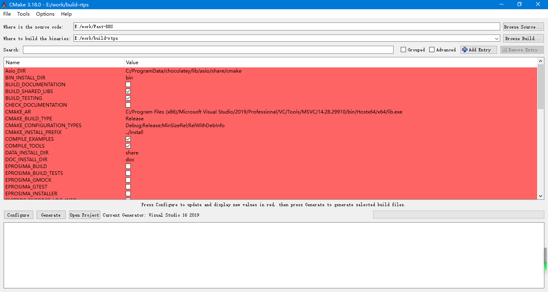This screenshot has height=292, width=548.
Task: Open the Tools menu
Action: pyautogui.click(x=23, y=14)
